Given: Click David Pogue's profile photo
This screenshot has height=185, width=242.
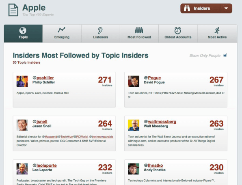Looking at the screenshot, I should click(134, 81).
